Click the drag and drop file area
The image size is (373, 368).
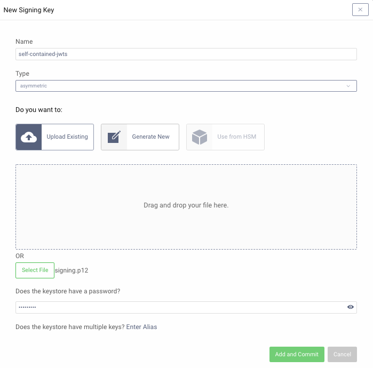(186, 206)
